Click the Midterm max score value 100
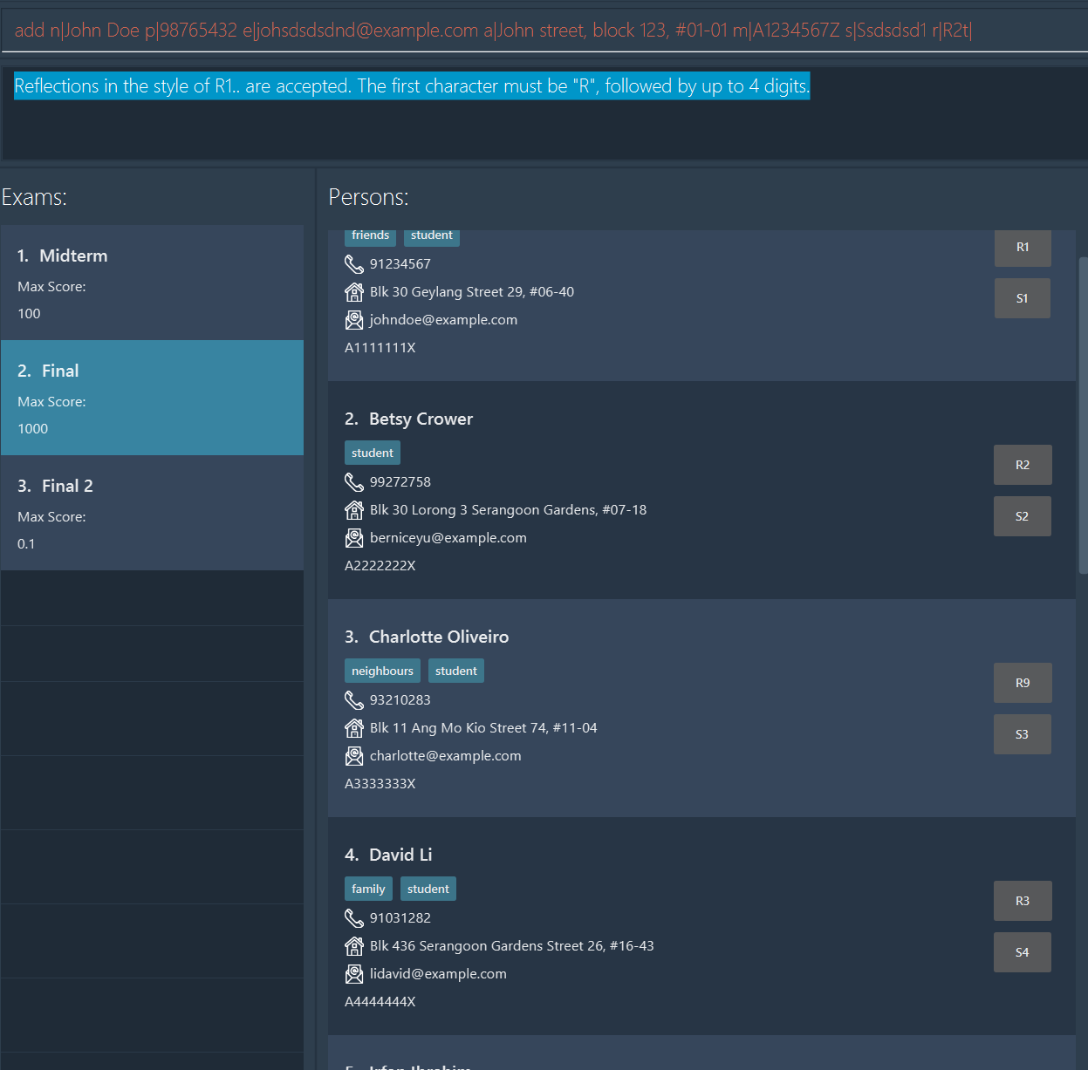The height and width of the screenshot is (1070, 1088). (x=29, y=314)
